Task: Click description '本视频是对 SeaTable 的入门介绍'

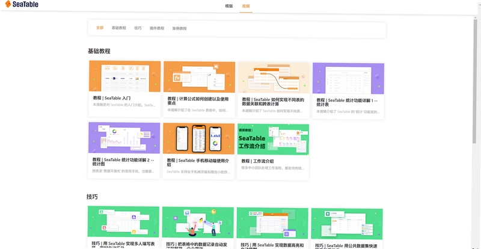Action: click(x=124, y=105)
